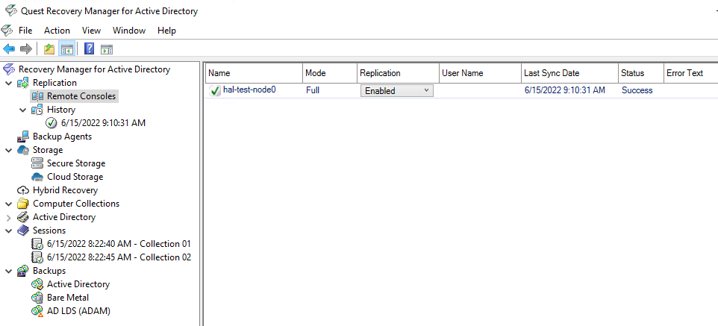718x326 pixels.
Task: Select the Cloud Storage node
Action: click(75, 177)
